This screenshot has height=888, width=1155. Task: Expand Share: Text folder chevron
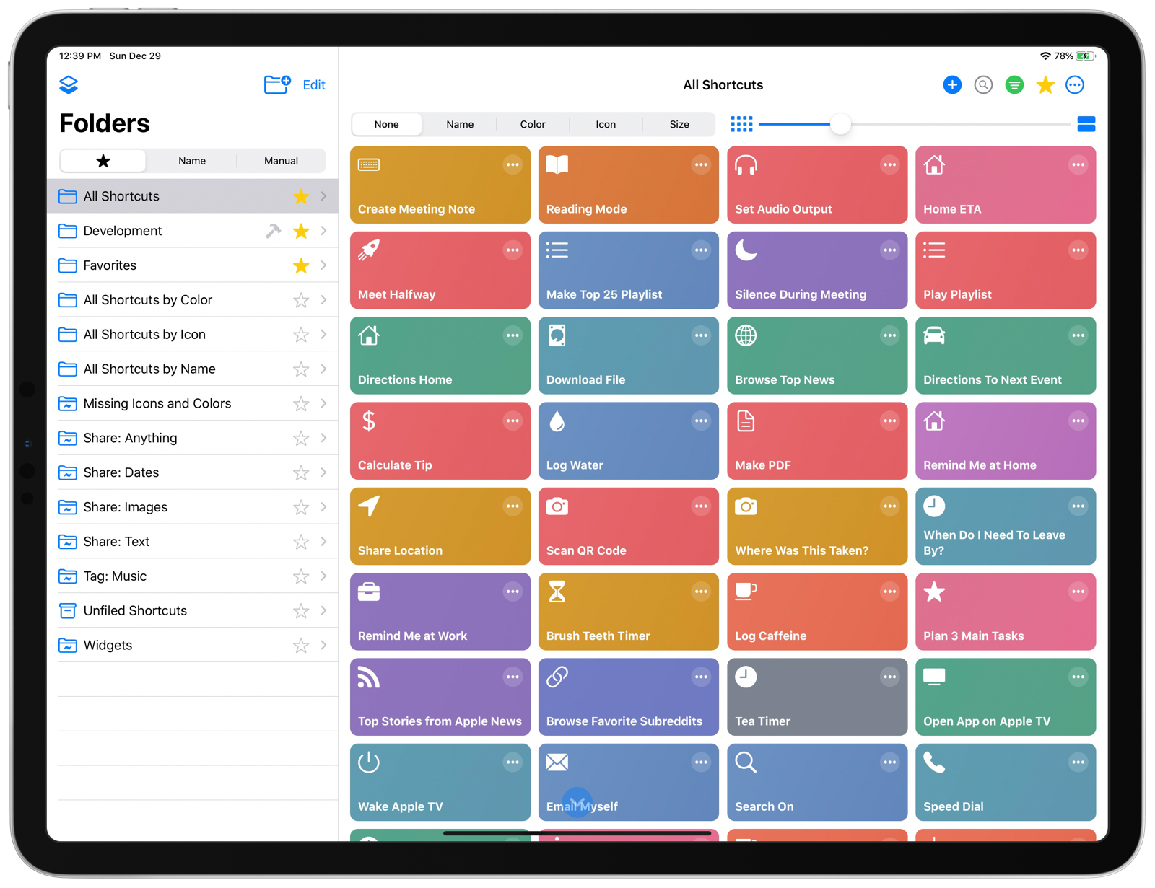(x=324, y=542)
